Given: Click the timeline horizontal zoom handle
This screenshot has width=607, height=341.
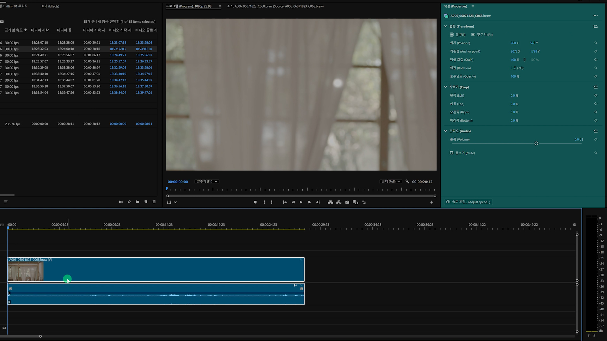Looking at the screenshot, I should [x=40, y=336].
